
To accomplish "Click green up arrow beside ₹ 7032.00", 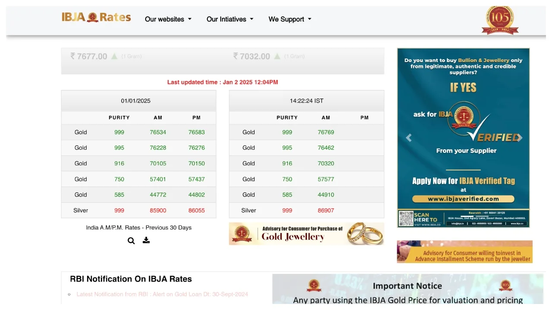I will (277, 56).
